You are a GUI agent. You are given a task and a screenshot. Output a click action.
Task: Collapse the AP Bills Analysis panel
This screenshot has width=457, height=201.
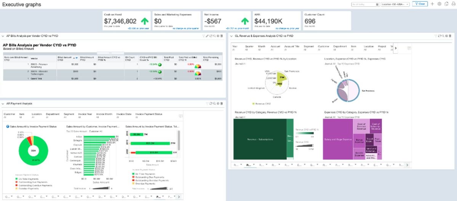pos(3,36)
